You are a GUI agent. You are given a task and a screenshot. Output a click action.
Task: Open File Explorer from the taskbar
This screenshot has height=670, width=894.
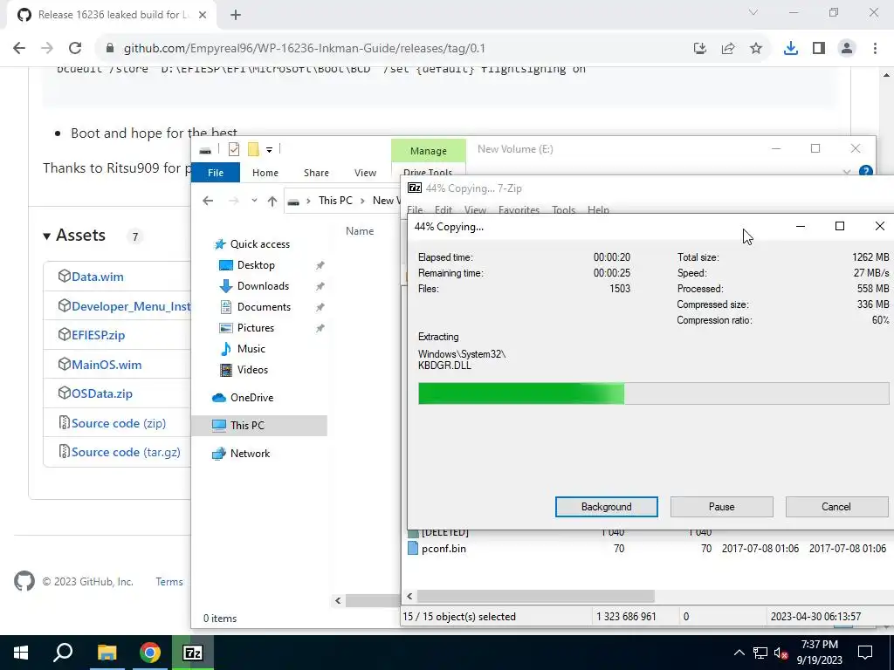107,653
